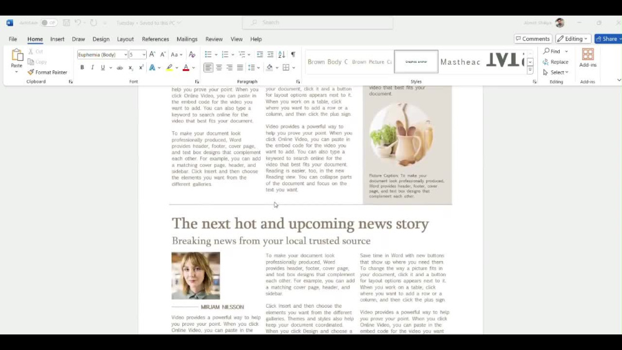Apply superscript formatting
The width and height of the screenshot is (622, 350).
pyautogui.click(x=141, y=68)
